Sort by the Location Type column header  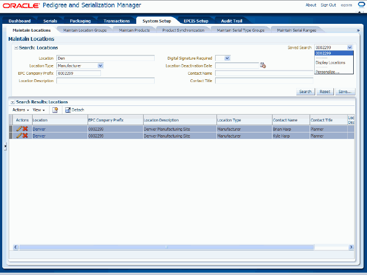245,120
